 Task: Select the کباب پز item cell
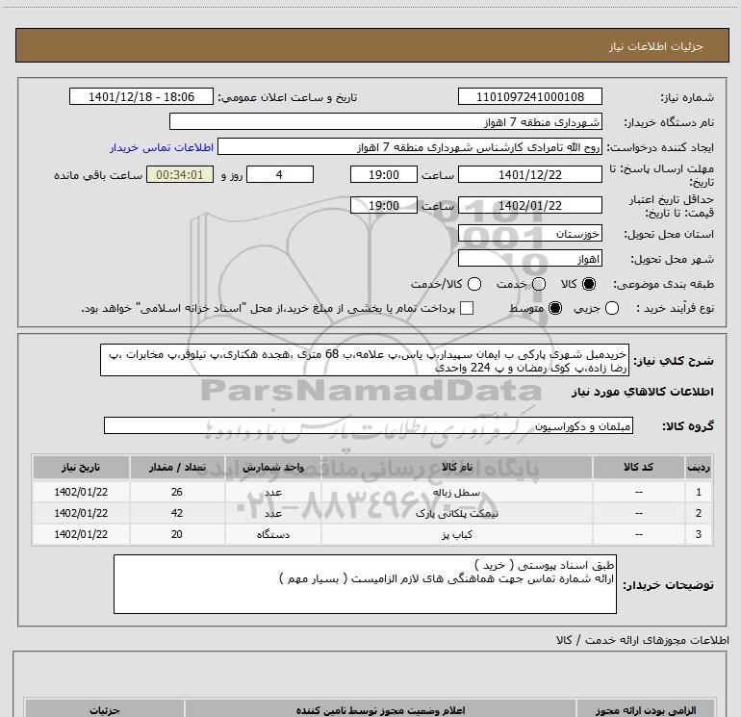pyautogui.click(x=457, y=534)
